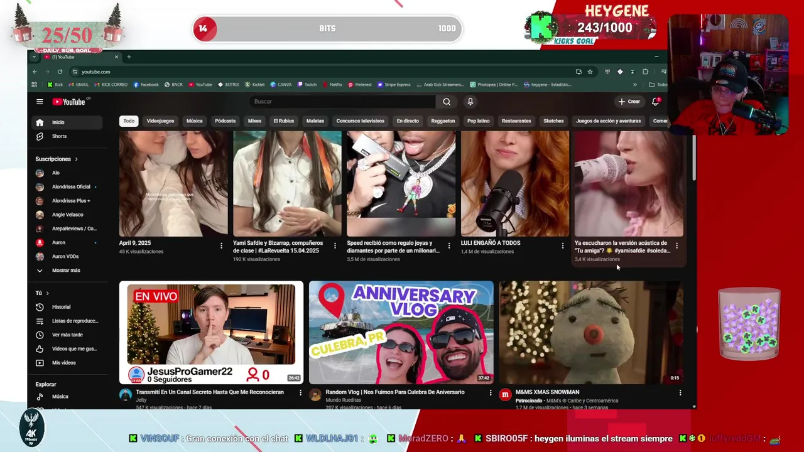Click the youtube.com address bar
The height and width of the screenshot is (452, 804).
(320, 72)
